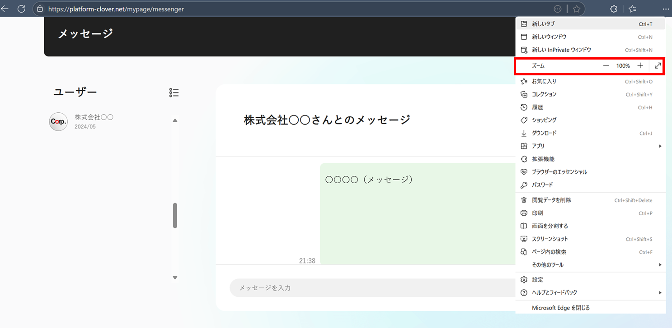Click the user list scroll up arrow
Image resolution: width=672 pixels, height=328 pixels.
pos(175,120)
